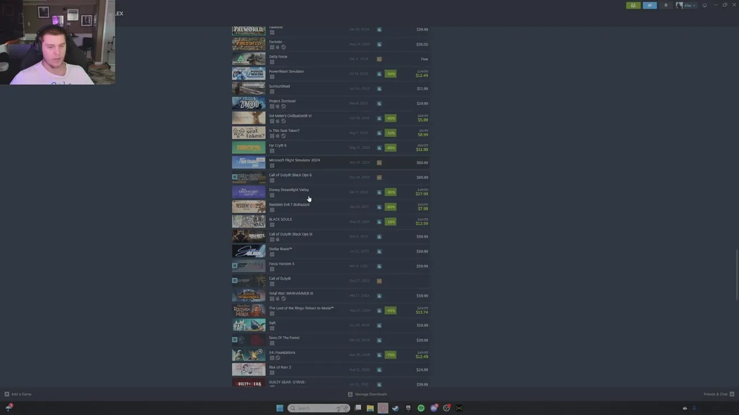The height and width of the screenshot is (415, 739).
Task: Open The Lord of the Rings: Return to Moria
Action: click(x=301, y=308)
